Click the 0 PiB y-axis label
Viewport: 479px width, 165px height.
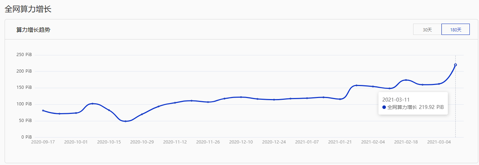[x=26, y=137]
